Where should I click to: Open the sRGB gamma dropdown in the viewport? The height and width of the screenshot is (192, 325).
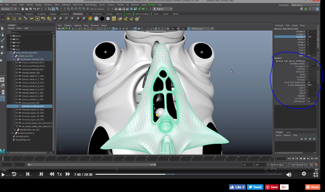pos(212,28)
